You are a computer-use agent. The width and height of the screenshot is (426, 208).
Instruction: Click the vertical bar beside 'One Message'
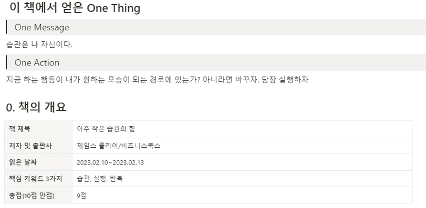click(x=6, y=27)
